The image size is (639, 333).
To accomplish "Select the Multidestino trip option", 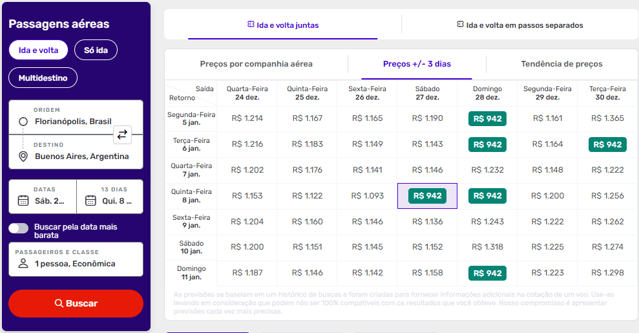I will 43,78.
